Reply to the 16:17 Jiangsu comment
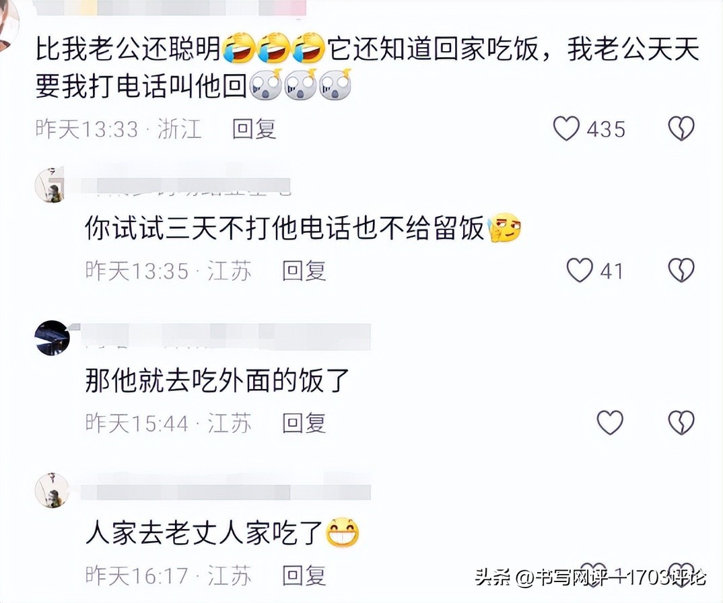 click(304, 575)
